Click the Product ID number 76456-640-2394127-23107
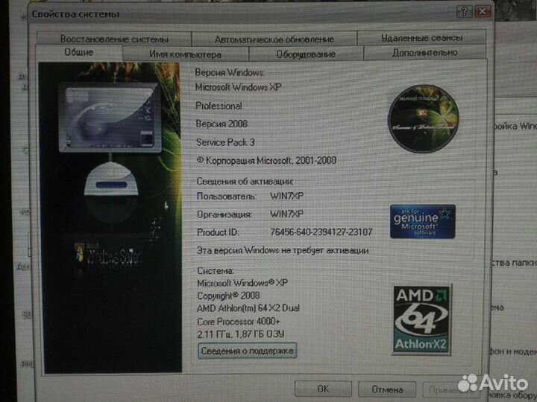This screenshot has height=402, width=537. pyautogui.click(x=321, y=232)
